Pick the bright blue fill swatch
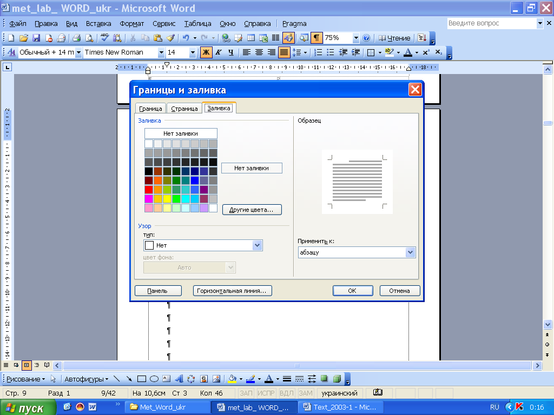This screenshot has width=554, height=415. [x=195, y=180]
